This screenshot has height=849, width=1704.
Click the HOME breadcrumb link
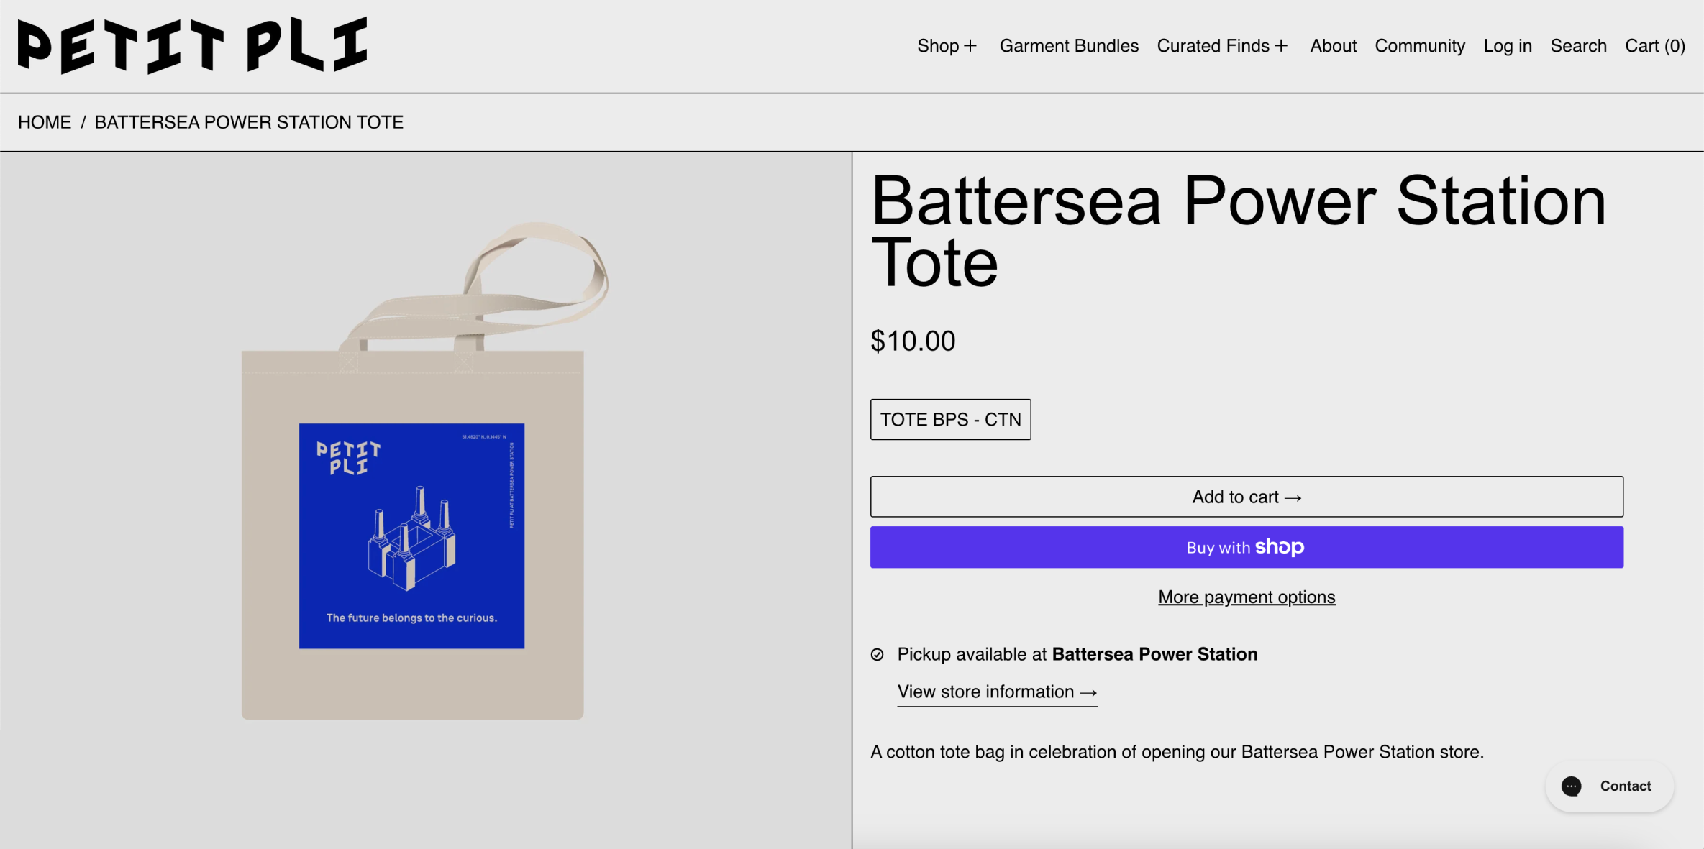45,122
